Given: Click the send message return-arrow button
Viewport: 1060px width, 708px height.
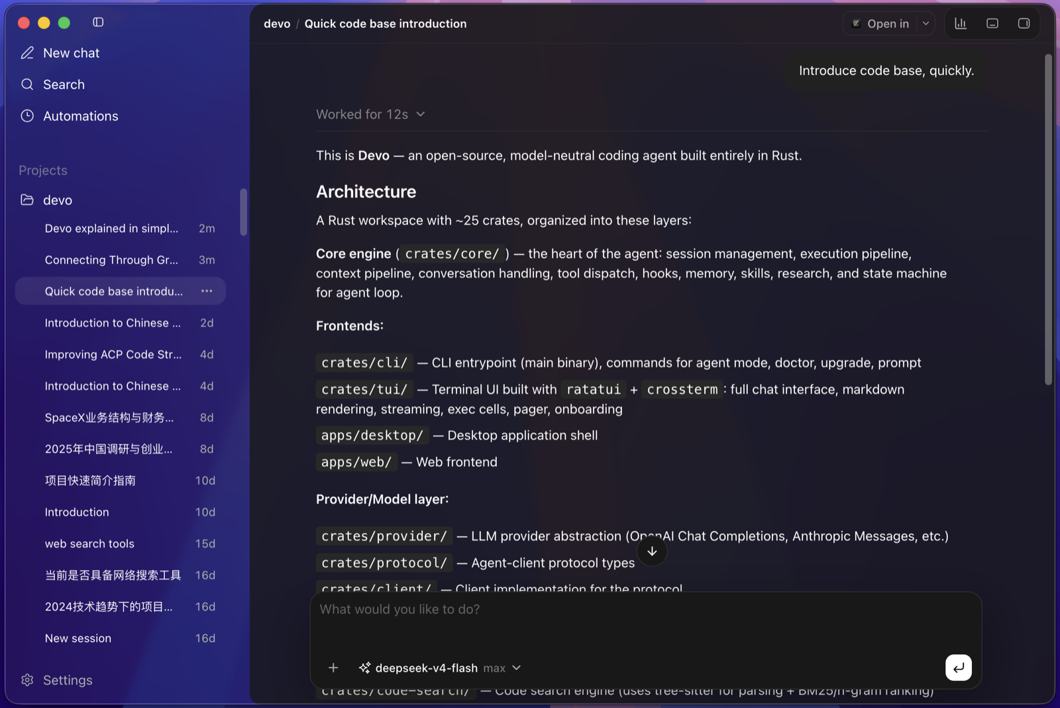Looking at the screenshot, I should 959,668.
